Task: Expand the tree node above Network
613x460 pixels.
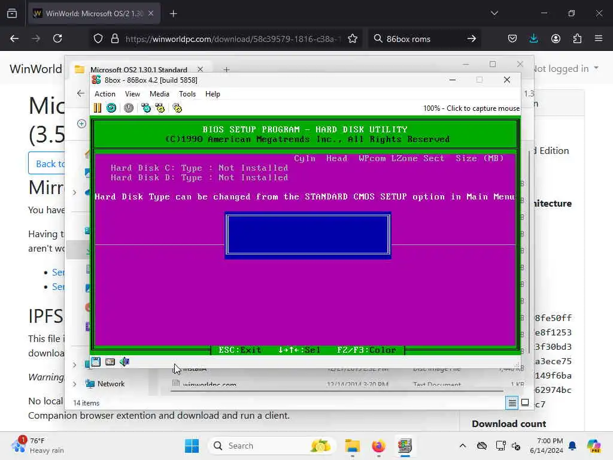Action: tap(75, 365)
